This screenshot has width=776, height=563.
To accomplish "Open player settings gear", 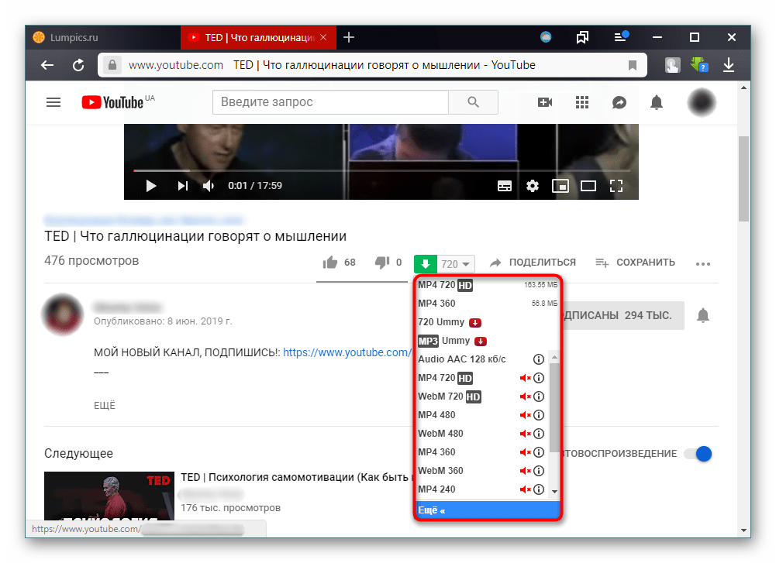I will (533, 186).
